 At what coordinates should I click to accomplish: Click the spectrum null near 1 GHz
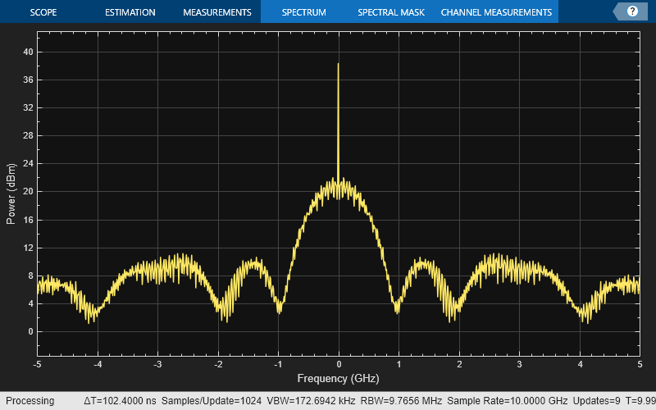398,308
